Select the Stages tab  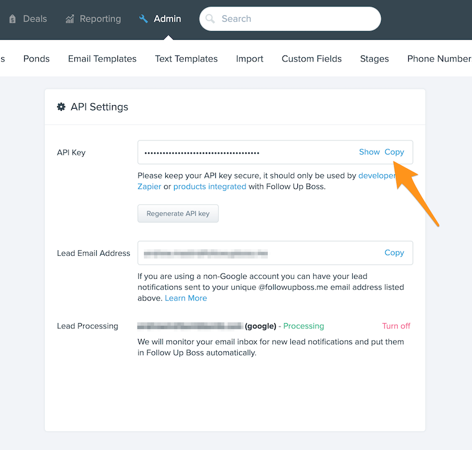click(x=375, y=58)
